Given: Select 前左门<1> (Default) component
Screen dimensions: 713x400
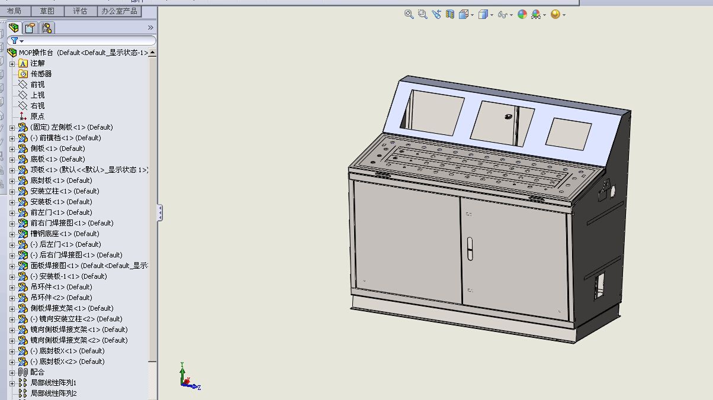Looking at the screenshot, I should pyautogui.click(x=61, y=212).
